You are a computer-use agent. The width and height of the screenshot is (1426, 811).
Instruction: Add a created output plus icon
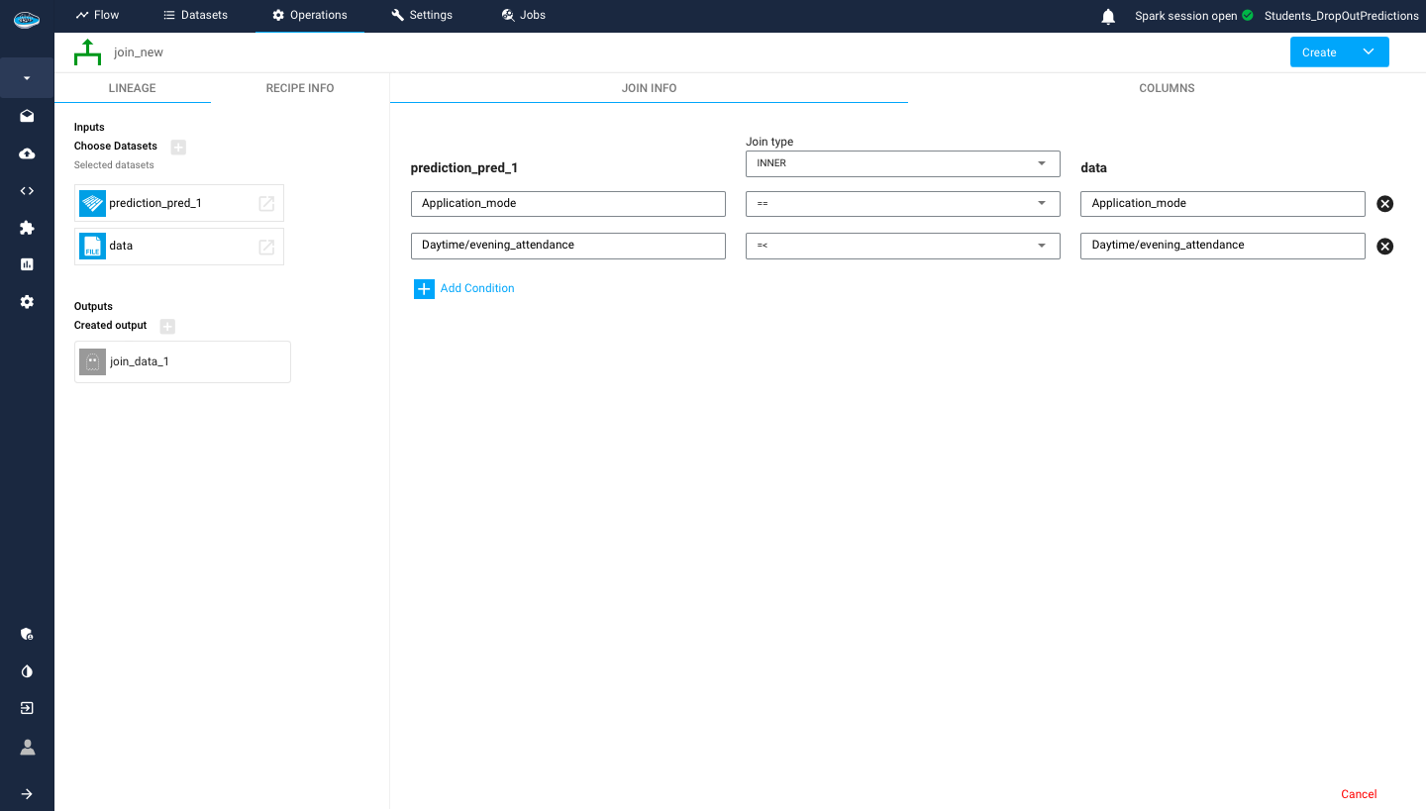(167, 326)
